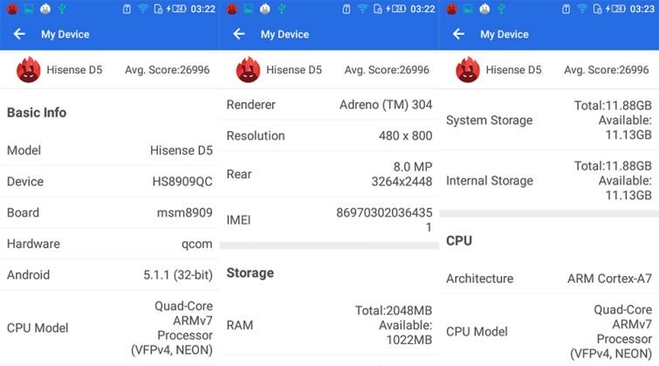Tap 'Avg. Score:26996' above the System Storage row

point(607,70)
